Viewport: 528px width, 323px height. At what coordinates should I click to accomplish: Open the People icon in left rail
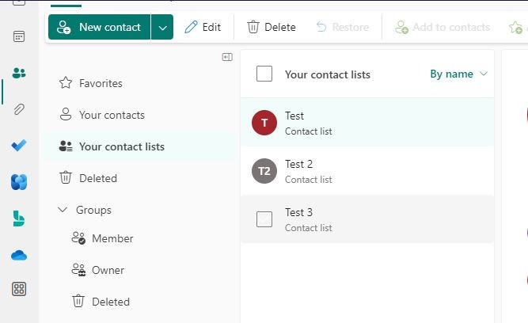point(19,73)
